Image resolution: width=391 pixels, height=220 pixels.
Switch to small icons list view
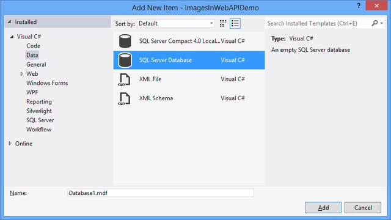(x=235, y=23)
